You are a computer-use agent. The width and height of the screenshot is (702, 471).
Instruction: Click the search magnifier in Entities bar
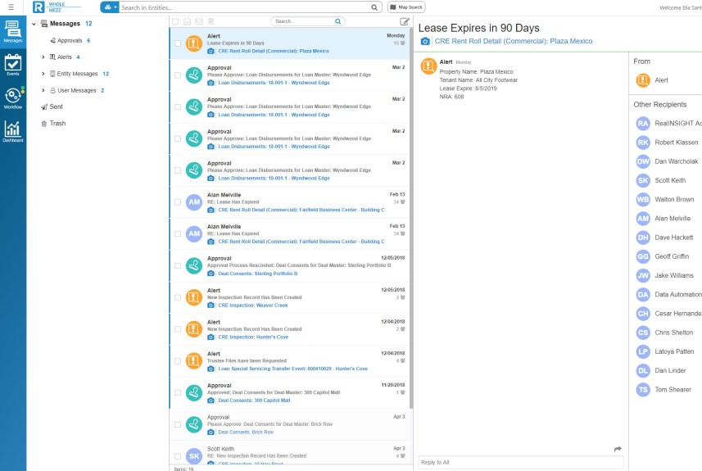point(374,7)
